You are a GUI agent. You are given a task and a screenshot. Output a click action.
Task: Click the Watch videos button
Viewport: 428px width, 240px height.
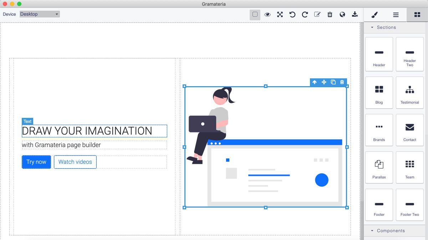click(x=75, y=162)
